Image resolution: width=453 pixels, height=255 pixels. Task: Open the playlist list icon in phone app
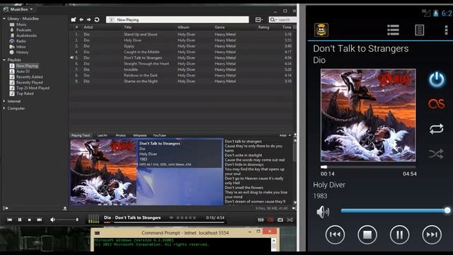393,30
